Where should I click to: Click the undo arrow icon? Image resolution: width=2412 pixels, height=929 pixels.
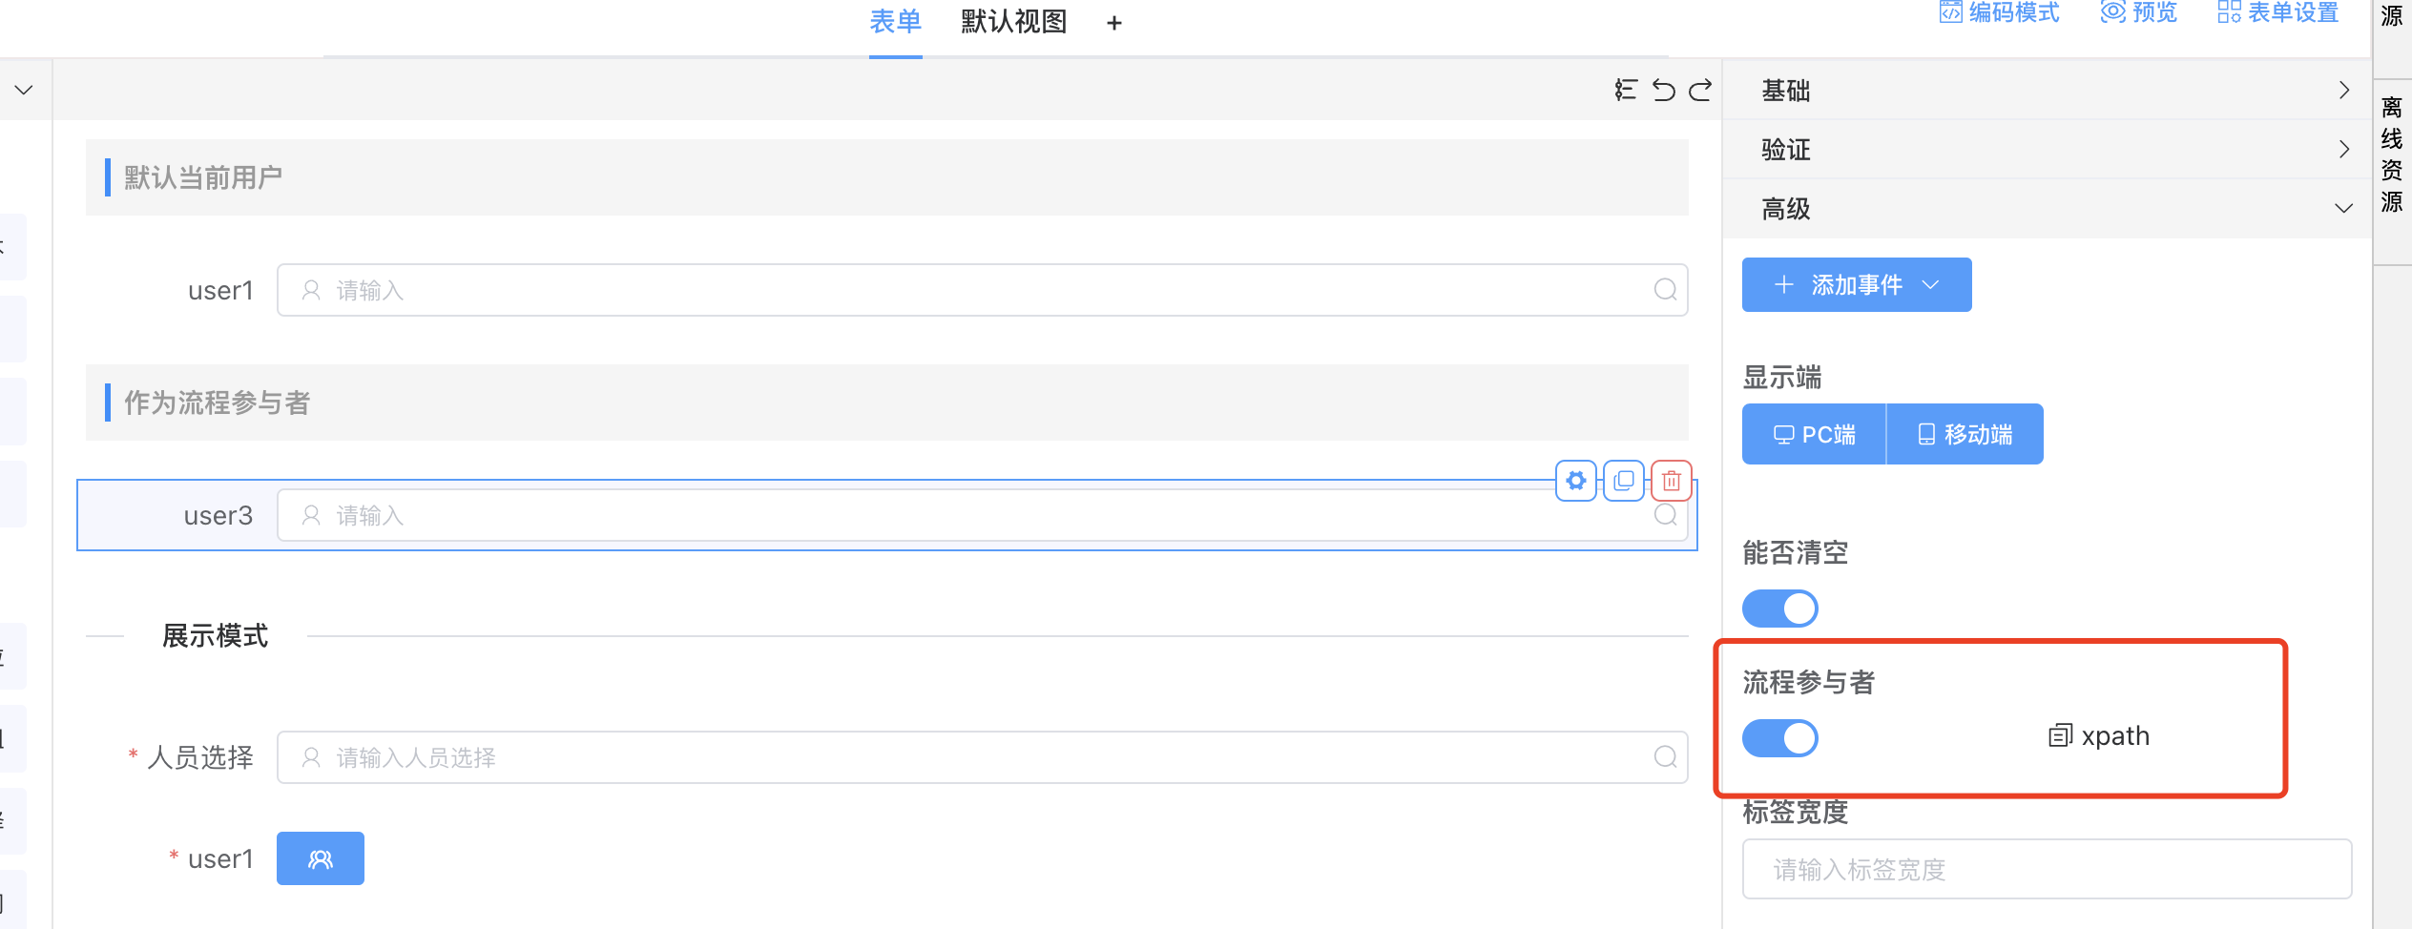[x=1663, y=90]
